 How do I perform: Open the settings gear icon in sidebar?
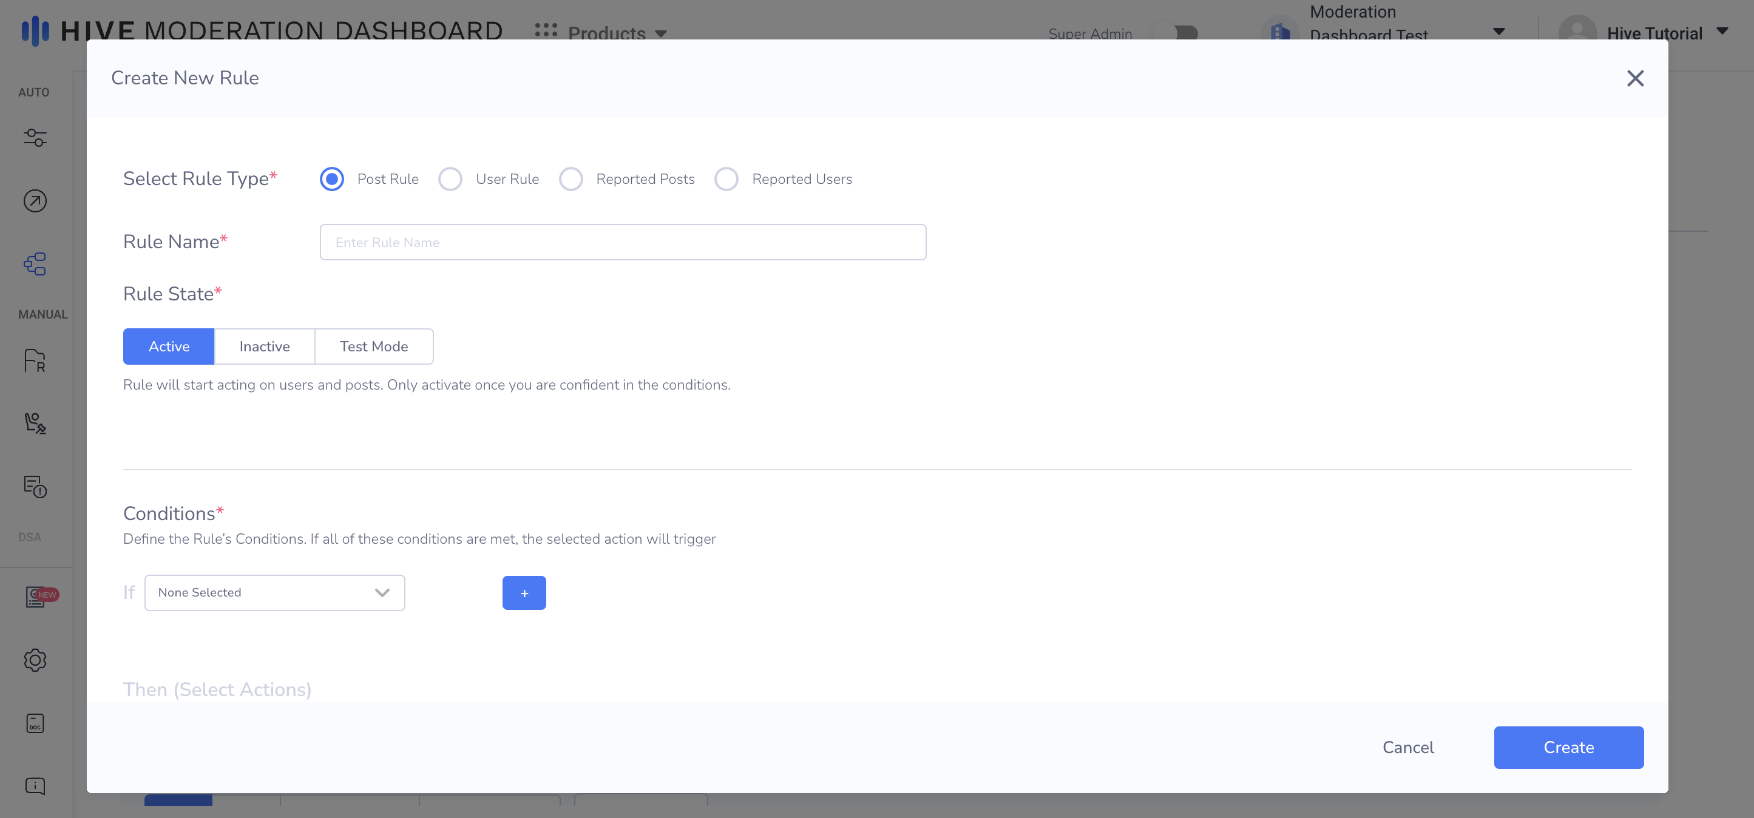pos(35,660)
